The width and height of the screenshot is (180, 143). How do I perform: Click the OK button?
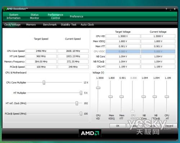(118, 126)
